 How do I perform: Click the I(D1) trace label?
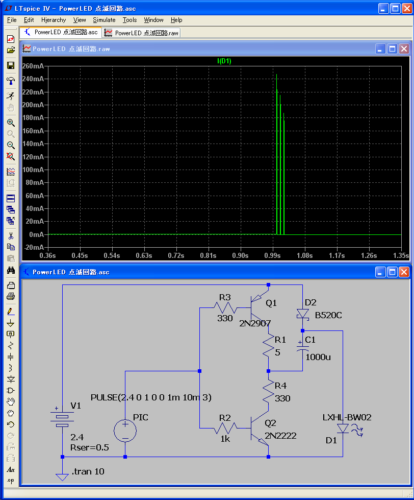224,61
